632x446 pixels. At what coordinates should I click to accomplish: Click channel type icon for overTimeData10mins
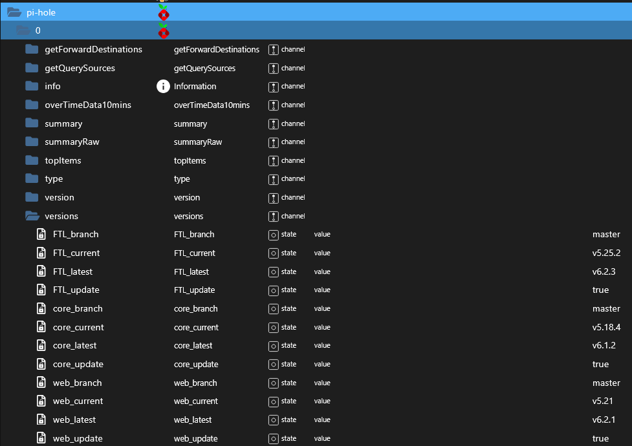coord(273,105)
